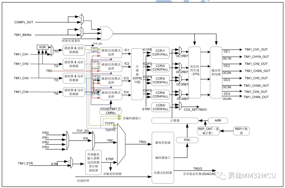
Task: Click the CCR1/CCR1FALL register box
Action: (x=160, y=53)
